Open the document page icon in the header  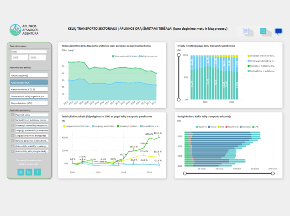pos(246,31)
